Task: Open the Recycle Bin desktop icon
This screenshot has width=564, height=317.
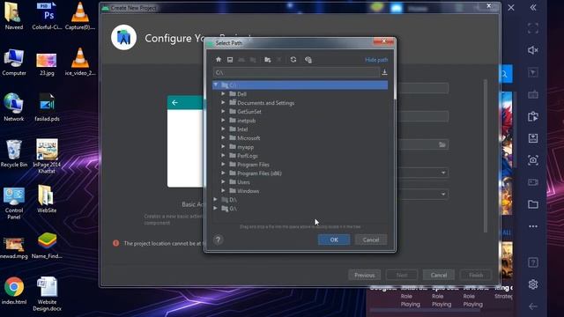Action: point(14,153)
